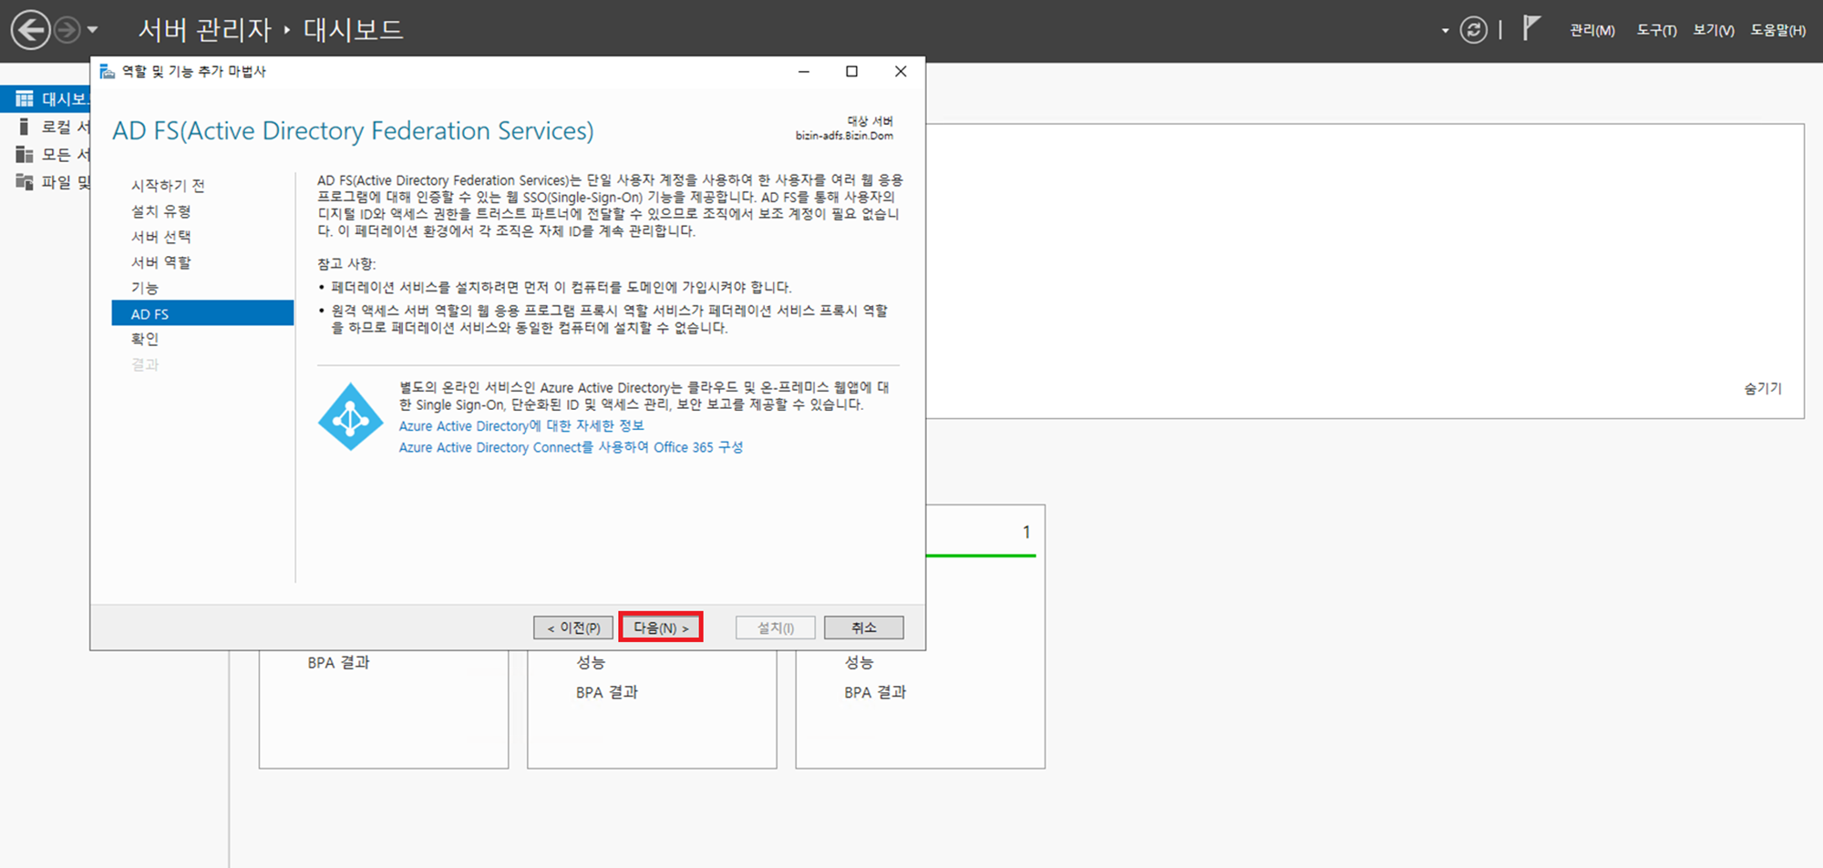Select the AD FS wizard step
The height and width of the screenshot is (868, 1823).
[202, 313]
